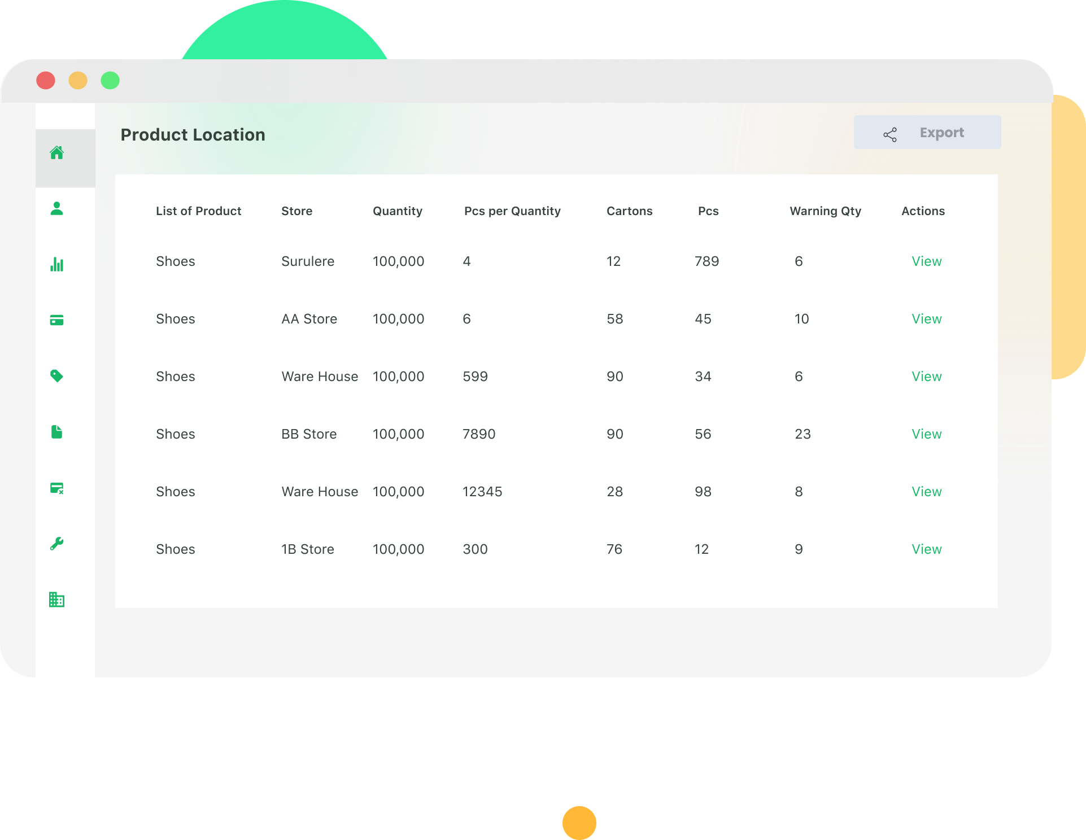
Task: Click the Warning Qty column header
Action: tap(825, 211)
